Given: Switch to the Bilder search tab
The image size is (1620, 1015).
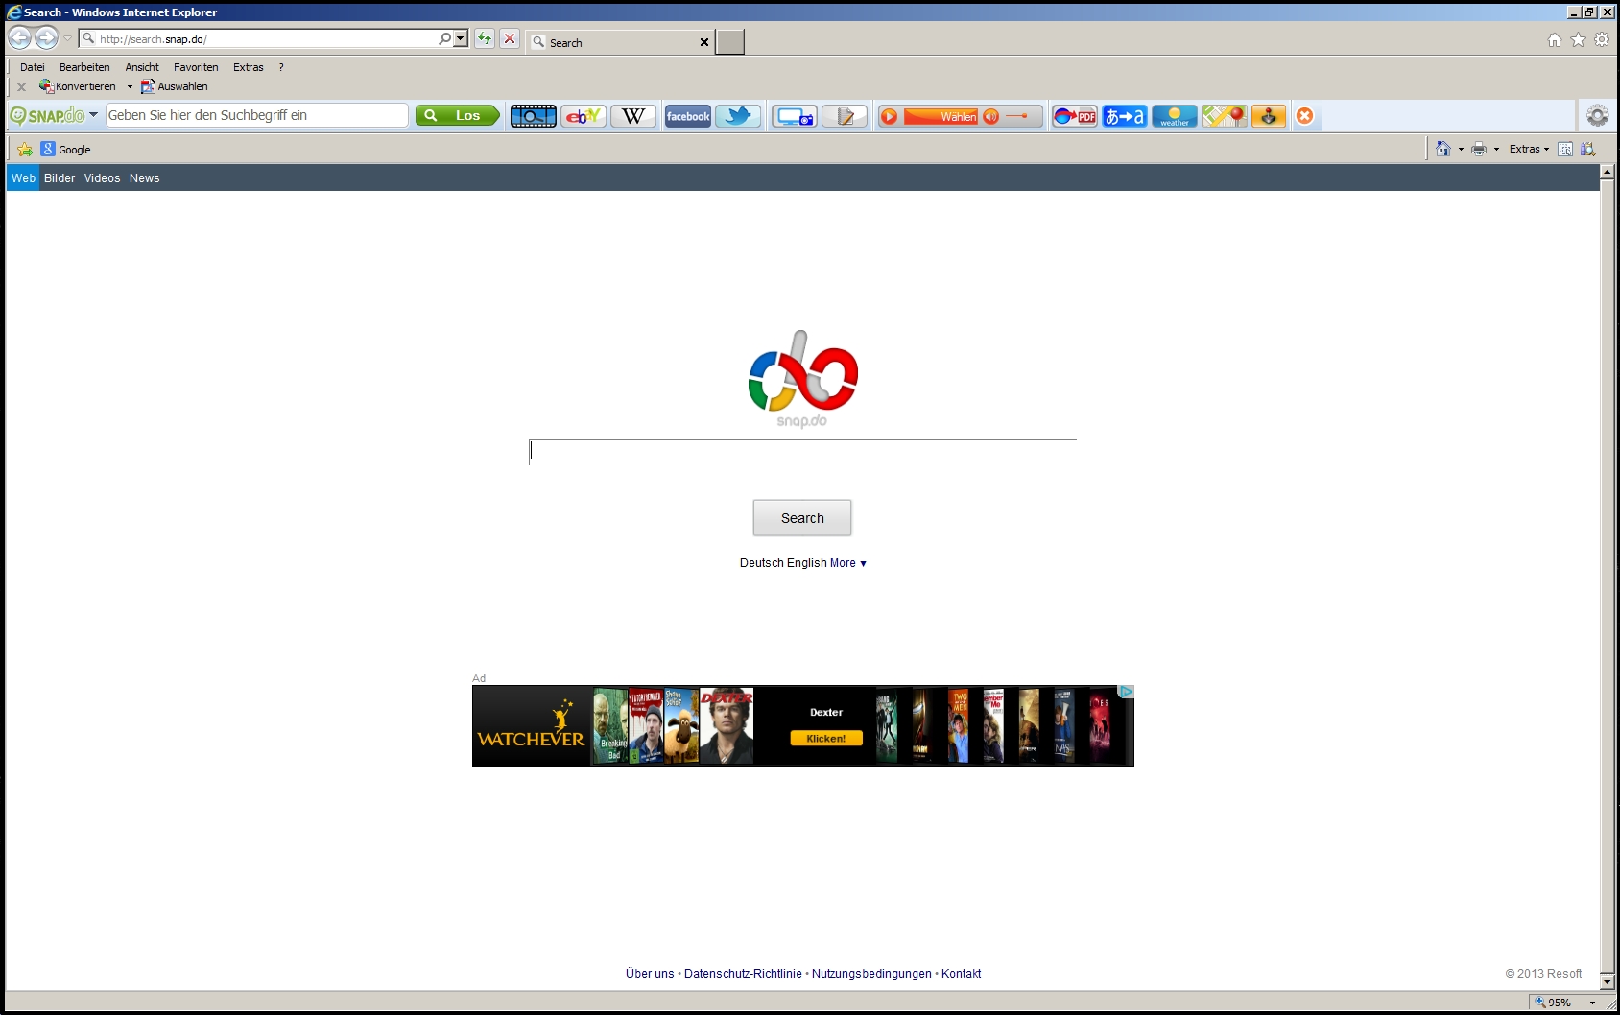Looking at the screenshot, I should pyautogui.click(x=60, y=178).
